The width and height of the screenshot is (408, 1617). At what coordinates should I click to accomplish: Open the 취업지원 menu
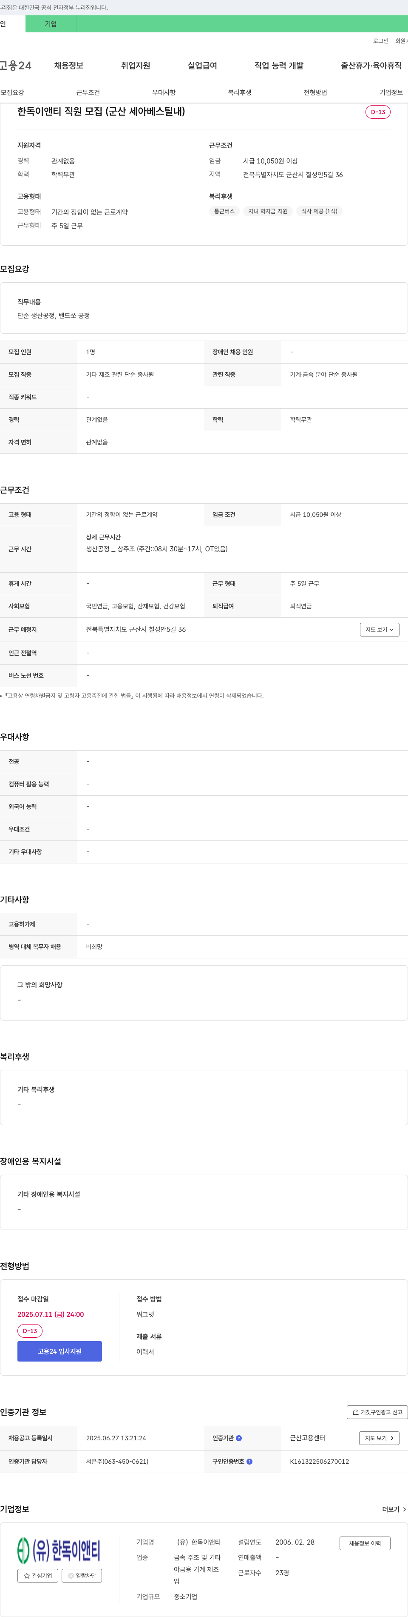[136, 65]
